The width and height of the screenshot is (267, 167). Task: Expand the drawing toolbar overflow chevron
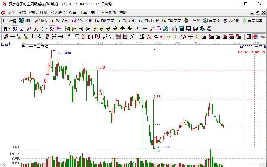pyautogui.click(x=69, y=36)
